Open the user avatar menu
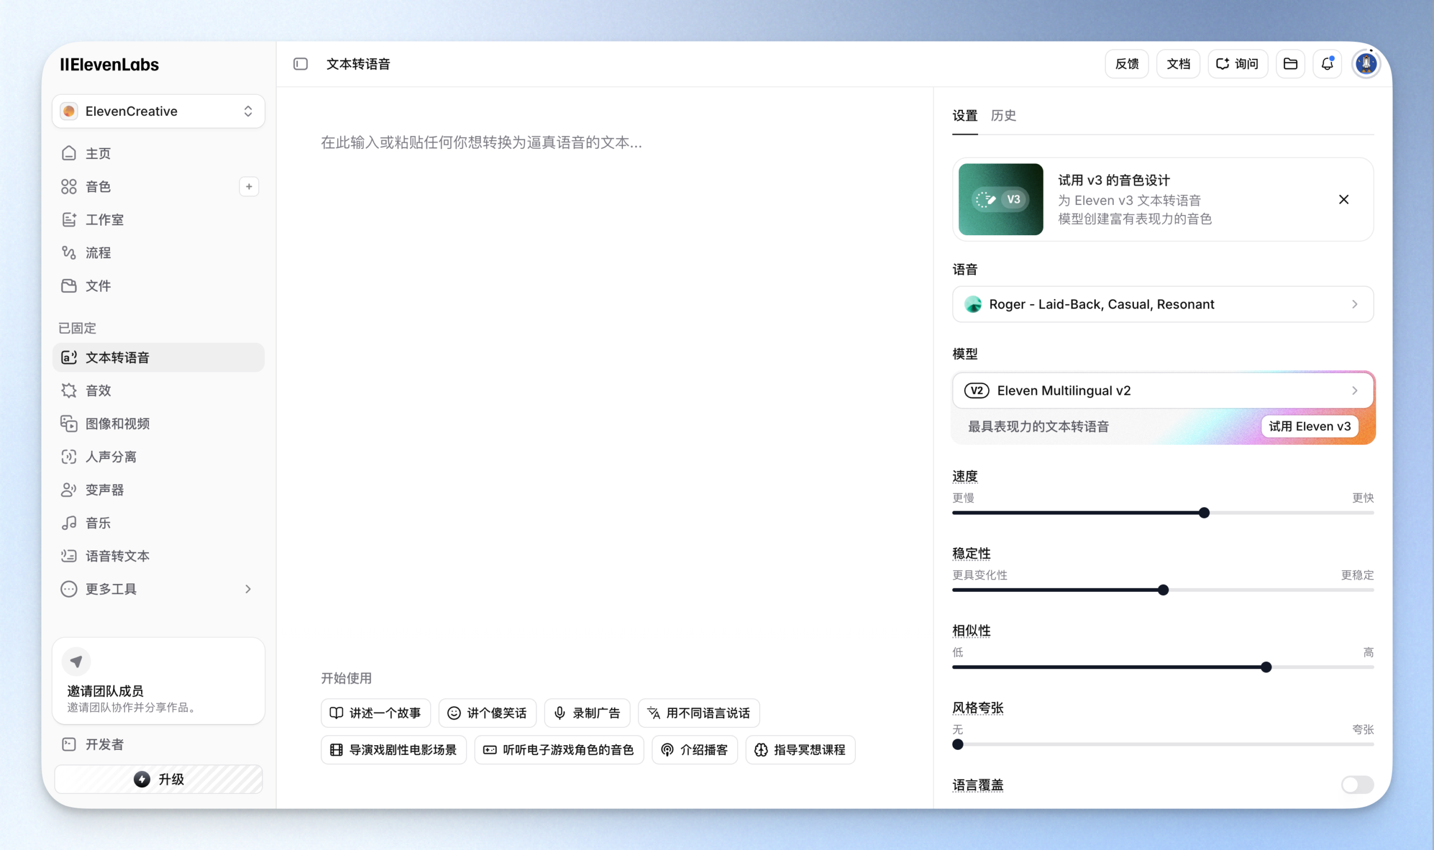The height and width of the screenshot is (850, 1434). (1366, 64)
